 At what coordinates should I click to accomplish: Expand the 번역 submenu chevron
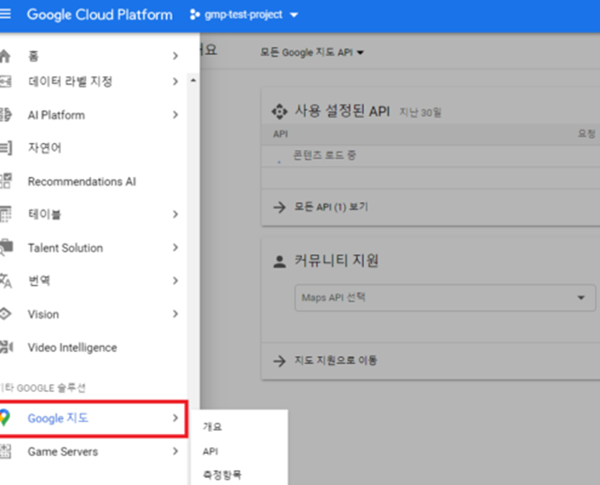(175, 281)
